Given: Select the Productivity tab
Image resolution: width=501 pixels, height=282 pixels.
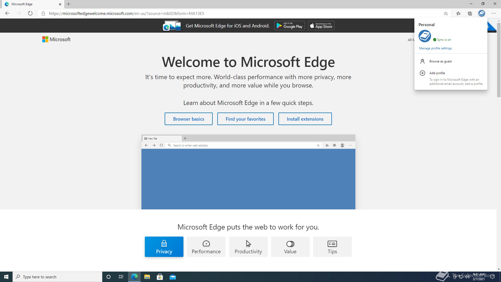Looking at the screenshot, I should click(x=248, y=247).
